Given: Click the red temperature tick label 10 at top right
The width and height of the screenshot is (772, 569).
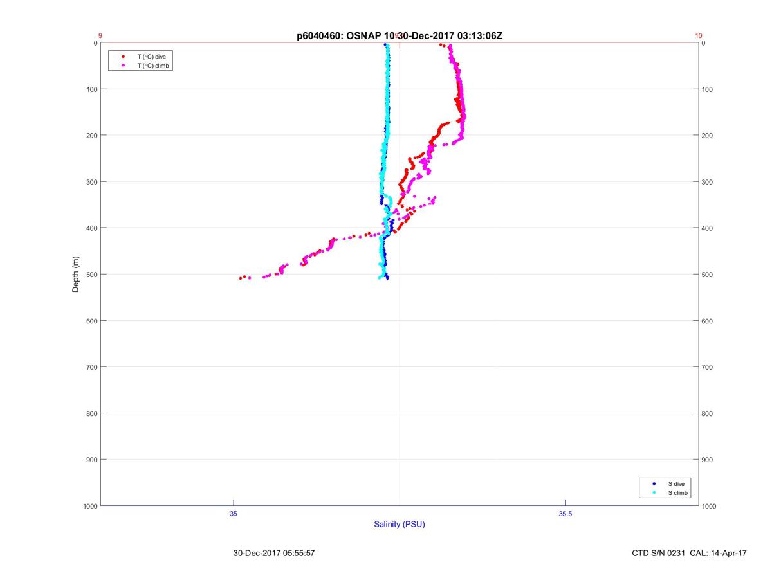Looking at the screenshot, I should click(x=699, y=36).
